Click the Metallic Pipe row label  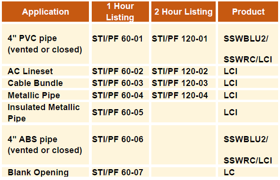(34, 95)
